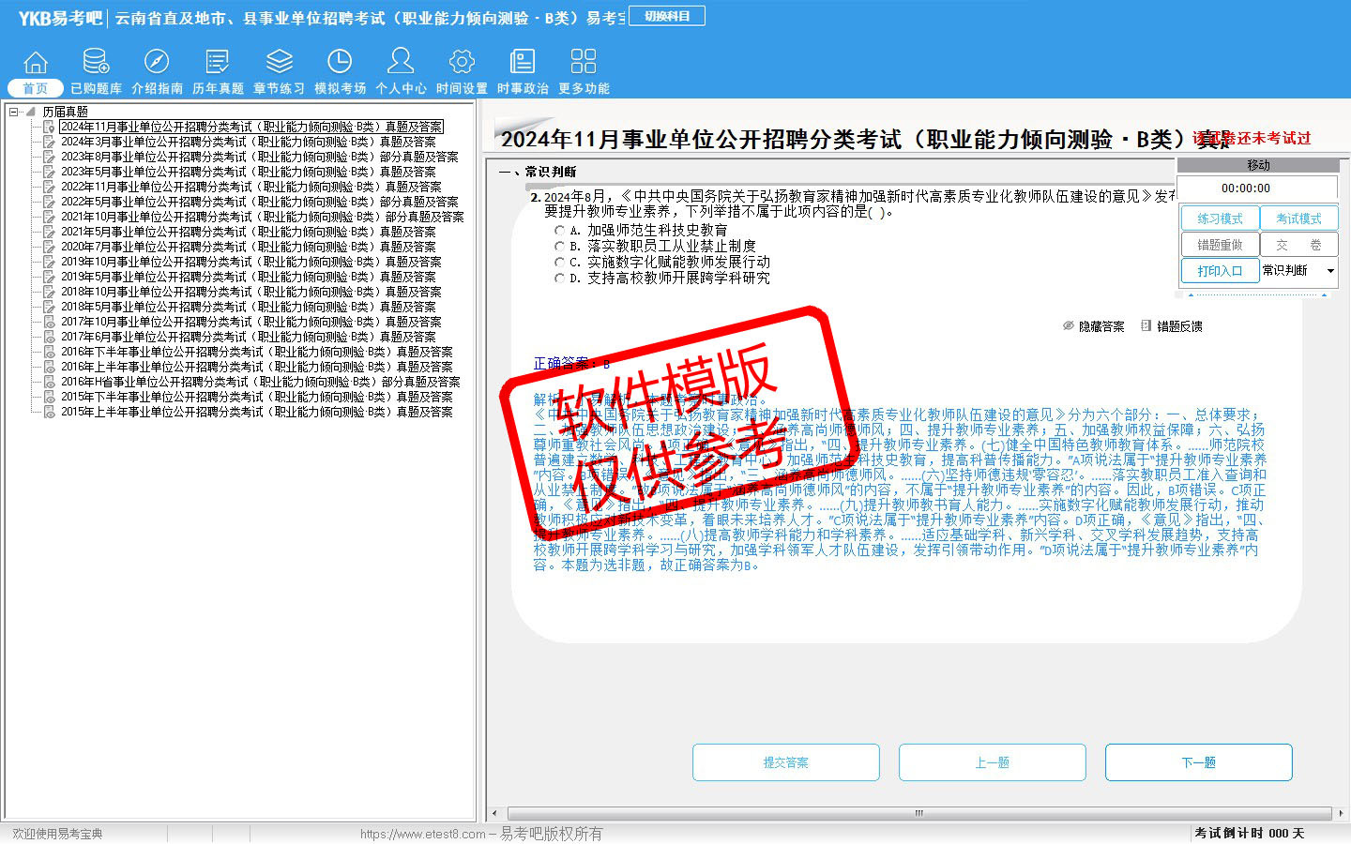Click the folder icon beside 历届真题

[31, 112]
